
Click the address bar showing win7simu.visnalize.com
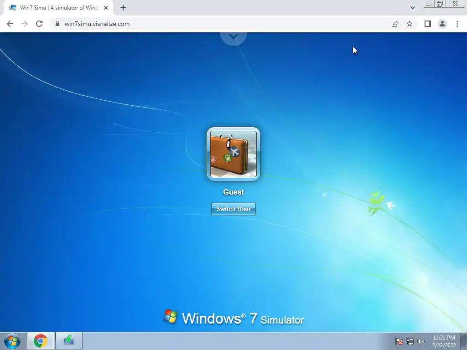pos(220,24)
